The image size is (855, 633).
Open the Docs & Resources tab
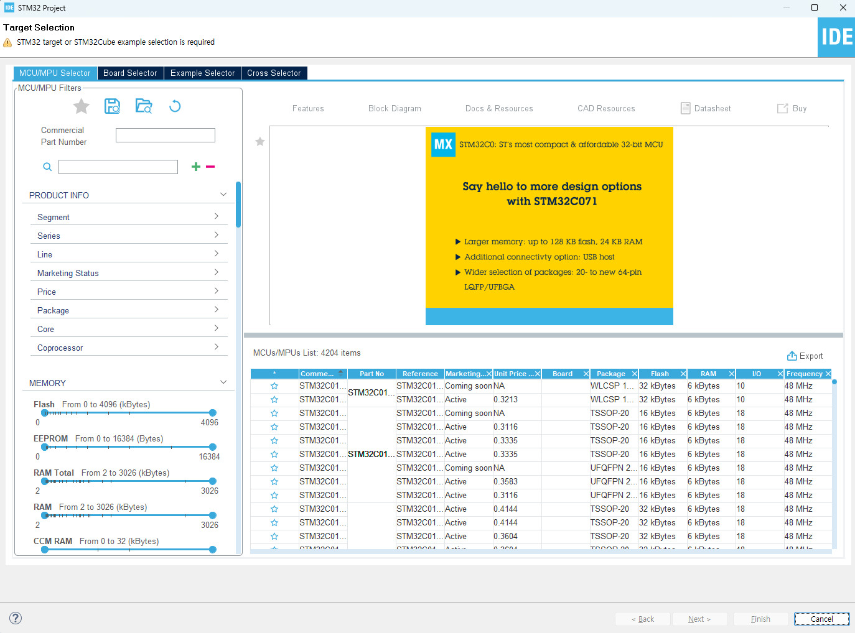tap(499, 108)
